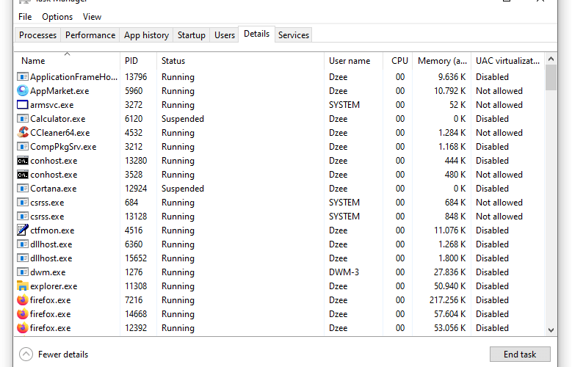This screenshot has height=367, width=572.
Task: Click the icon of csrss.exe PID 13128
Action: (23, 216)
